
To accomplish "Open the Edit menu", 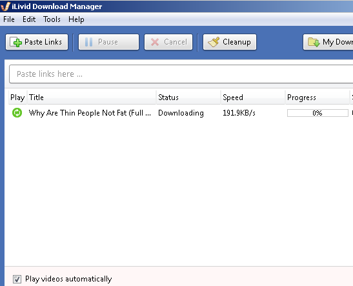I will 29,19.
